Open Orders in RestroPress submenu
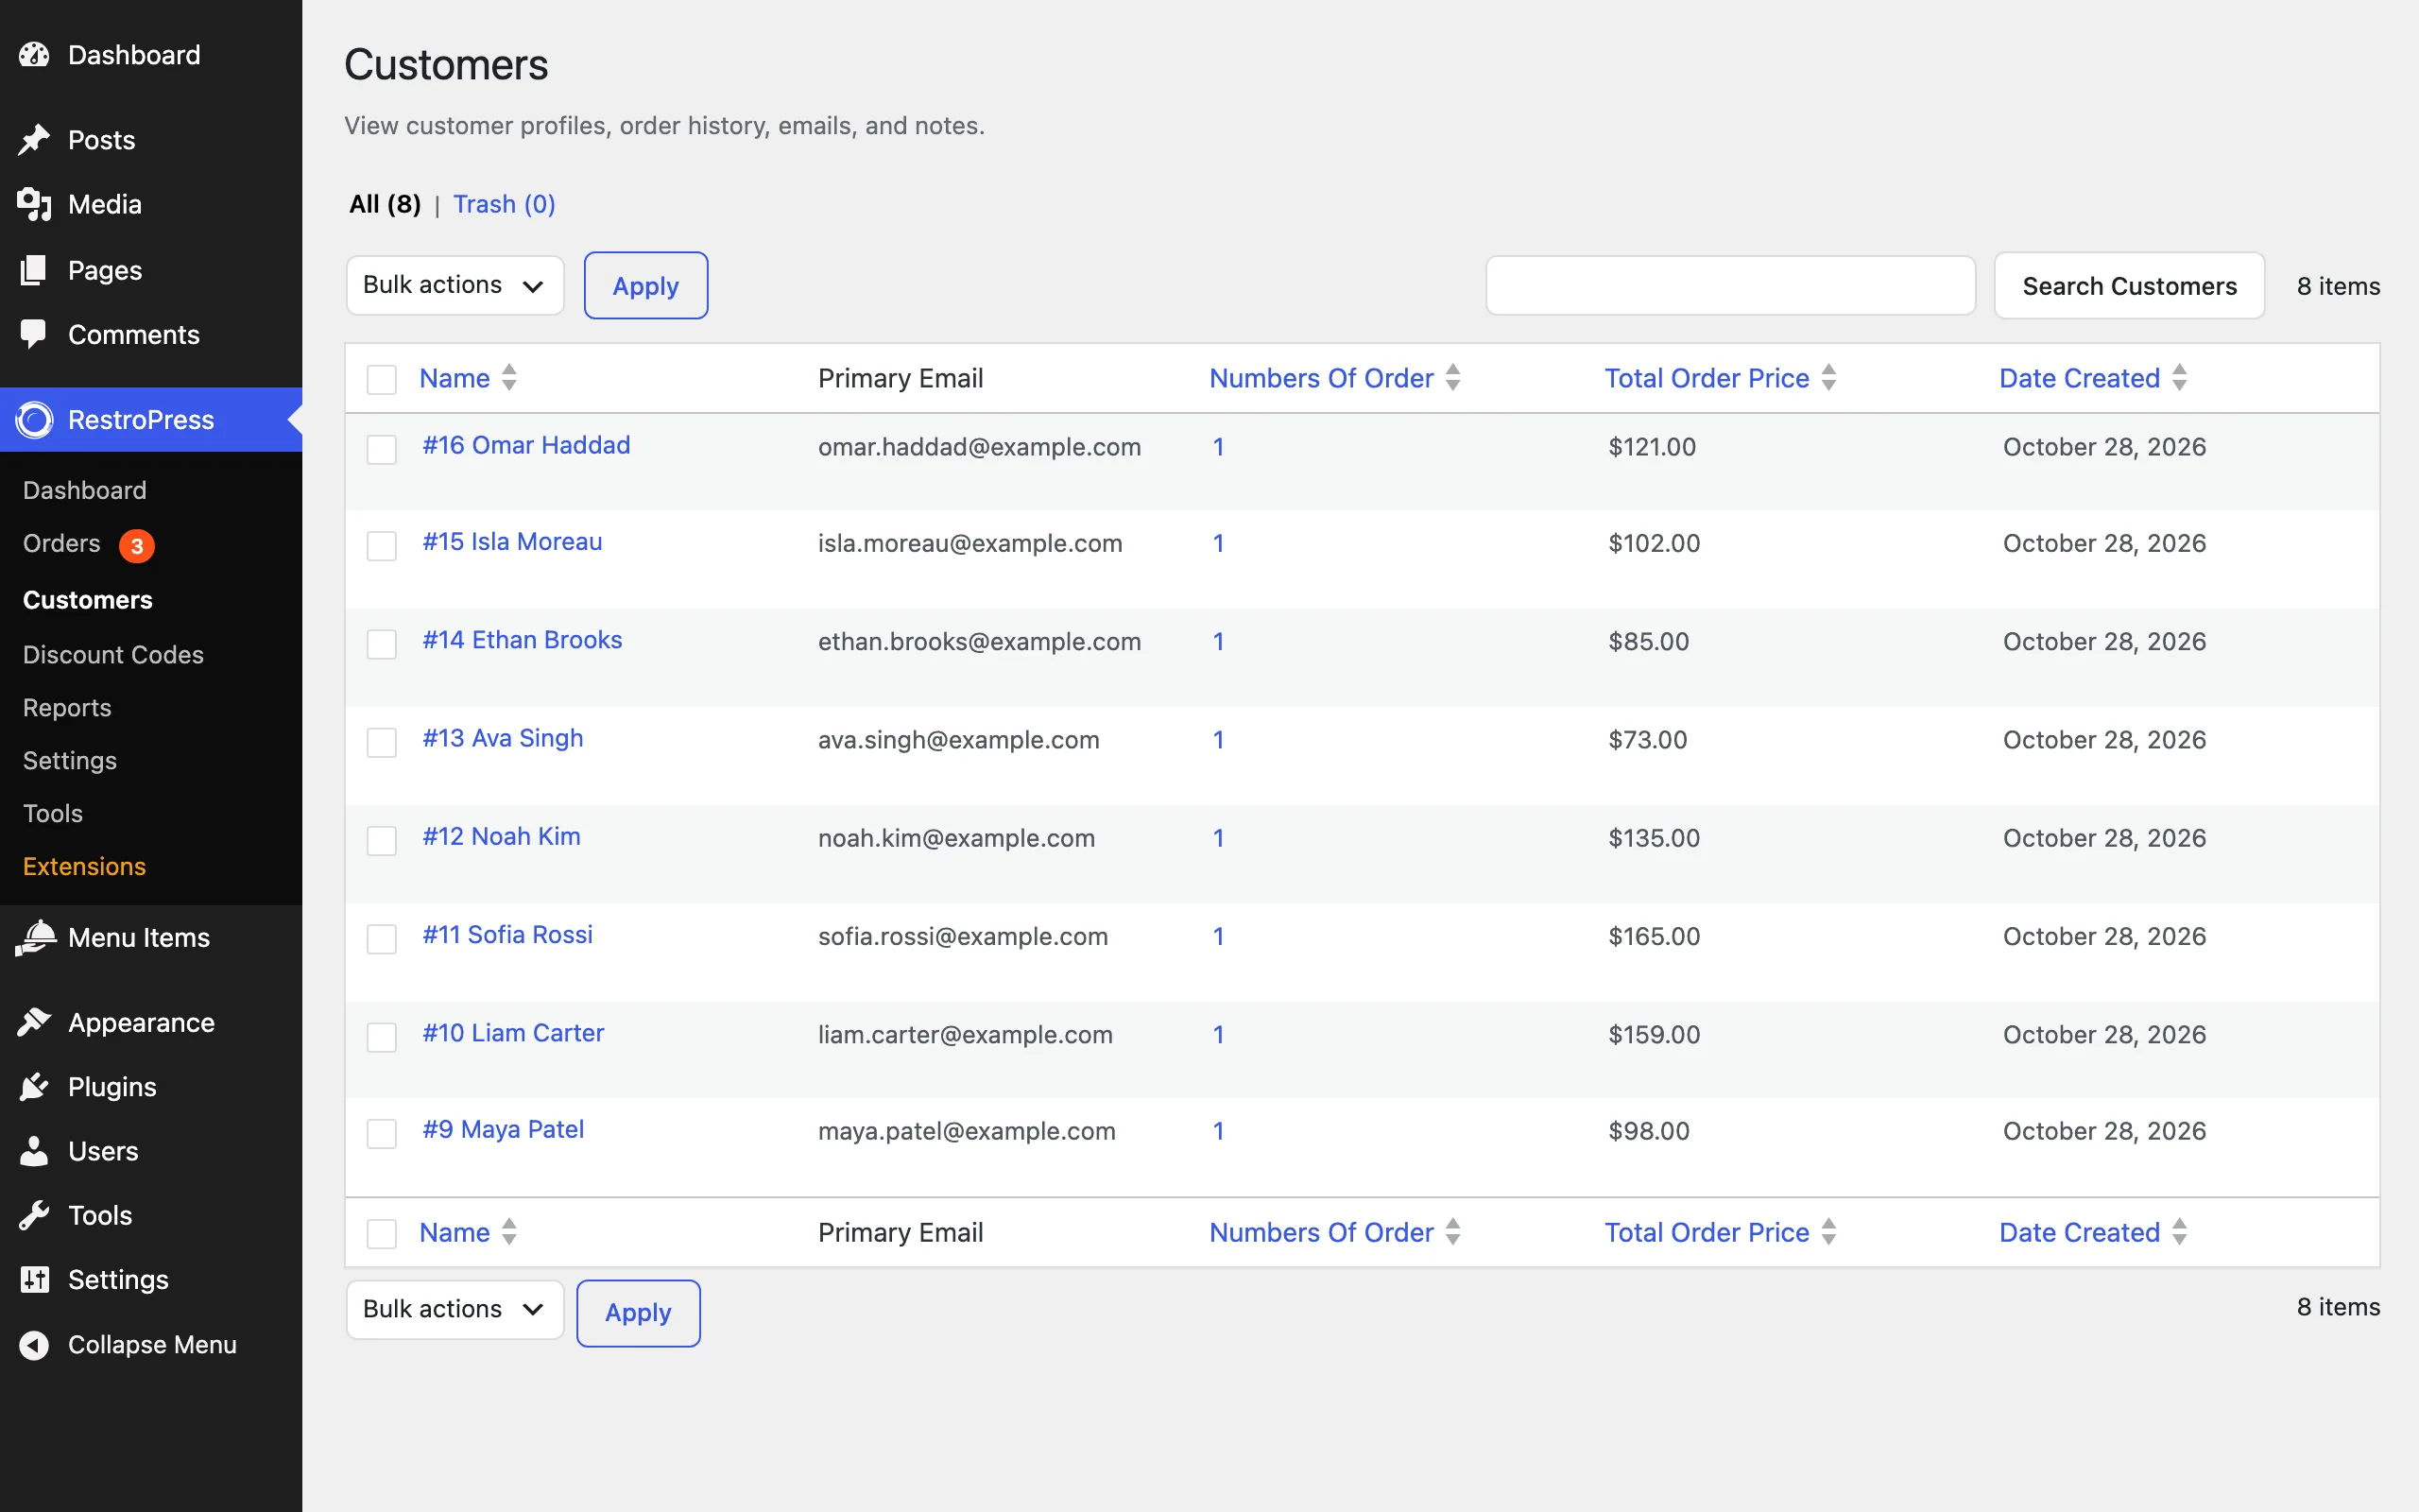The height and width of the screenshot is (1512, 2419). (x=61, y=543)
